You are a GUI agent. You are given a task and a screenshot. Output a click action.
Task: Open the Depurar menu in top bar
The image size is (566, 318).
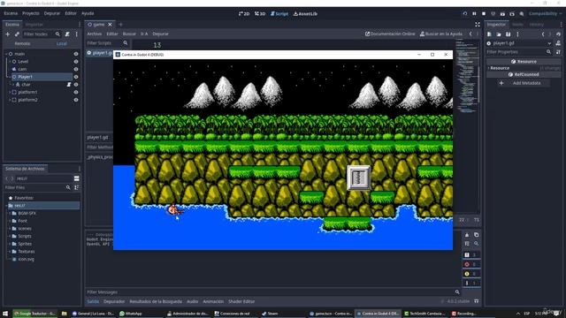click(x=52, y=13)
